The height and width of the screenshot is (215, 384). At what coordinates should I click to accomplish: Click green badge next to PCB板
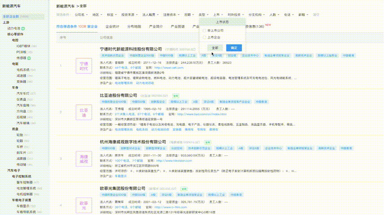coord(30,52)
